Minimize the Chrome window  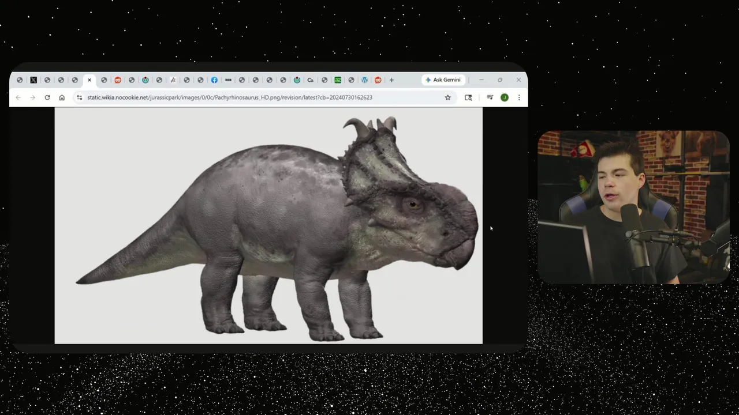tap(482, 80)
